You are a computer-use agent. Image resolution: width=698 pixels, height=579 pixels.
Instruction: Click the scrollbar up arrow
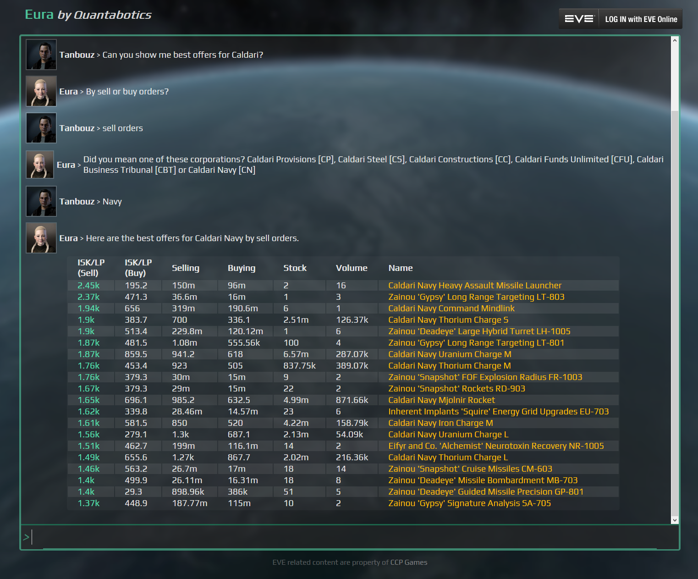pyautogui.click(x=675, y=40)
